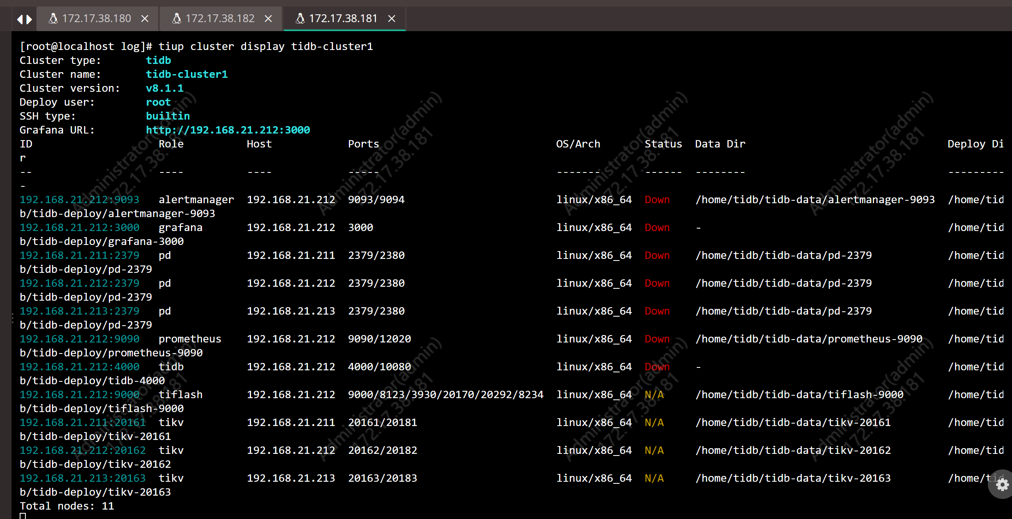The width and height of the screenshot is (1012, 519).
Task: Close the 172.17.38.181 tab
Action: [x=392, y=18]
